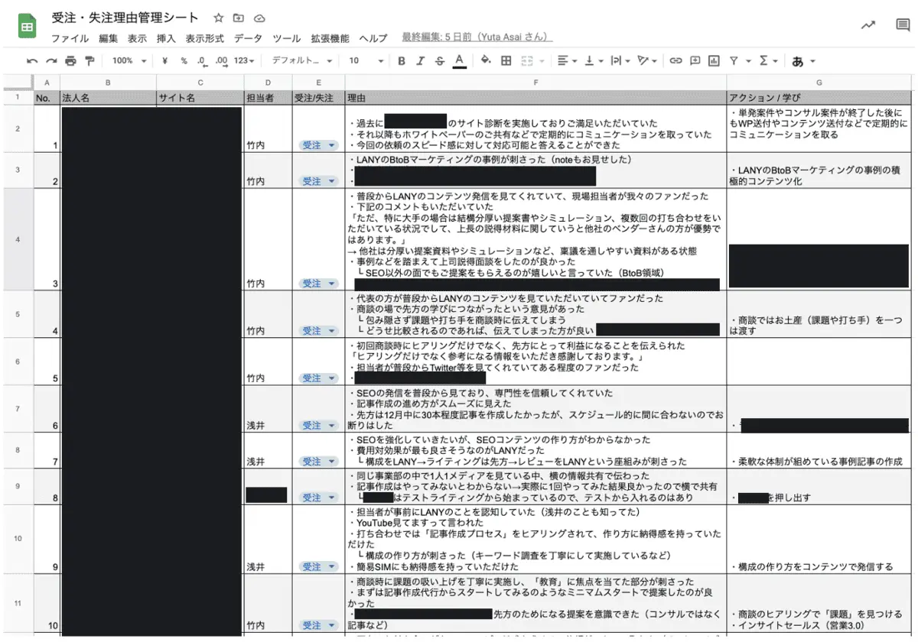Check the cloud save status icon
918x642 pixels.
pyautogui.click(x=259, y=18)
